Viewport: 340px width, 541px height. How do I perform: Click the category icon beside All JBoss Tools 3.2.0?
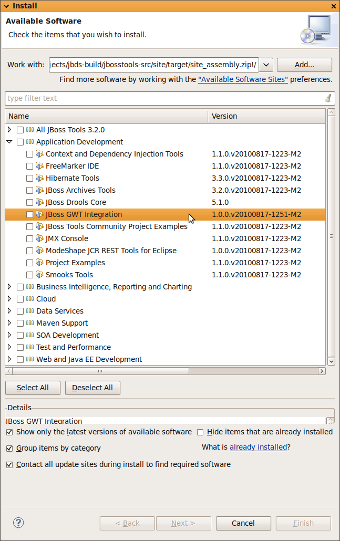(x=30, y=130)
